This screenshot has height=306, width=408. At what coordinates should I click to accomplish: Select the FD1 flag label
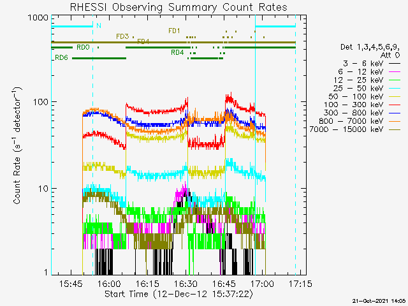(x=174, y=31)
